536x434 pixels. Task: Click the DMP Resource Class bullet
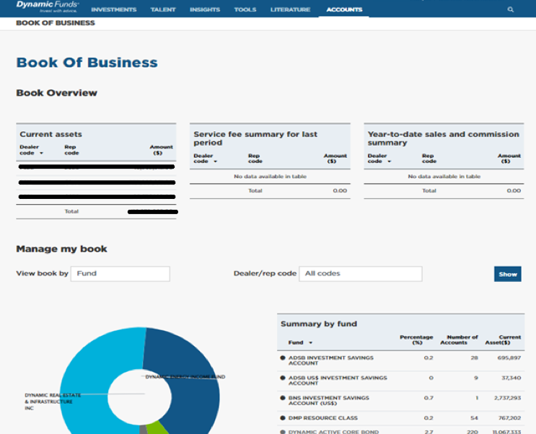282,418
